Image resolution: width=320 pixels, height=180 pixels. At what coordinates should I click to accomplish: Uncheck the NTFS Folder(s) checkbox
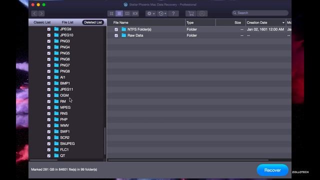[116, 29]
